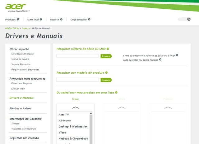
Task: Click the arrow icon next to Produtos
Action: click(18, 19)
